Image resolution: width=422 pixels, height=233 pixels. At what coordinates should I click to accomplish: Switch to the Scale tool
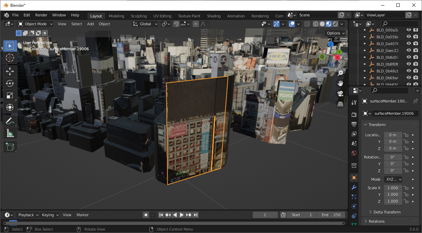[10, 95]
